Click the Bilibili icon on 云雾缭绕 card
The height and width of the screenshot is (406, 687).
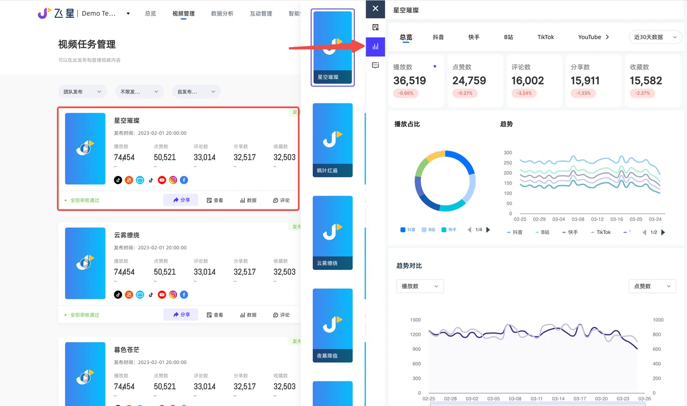[140, 294]
